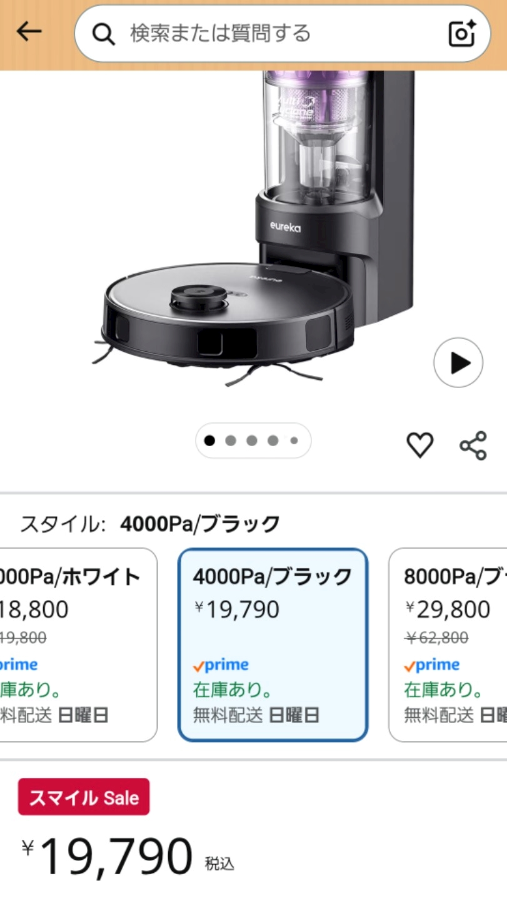This screenshot has height=908, width=507.
Task: Jump to the third image dot
Action: 252,441
